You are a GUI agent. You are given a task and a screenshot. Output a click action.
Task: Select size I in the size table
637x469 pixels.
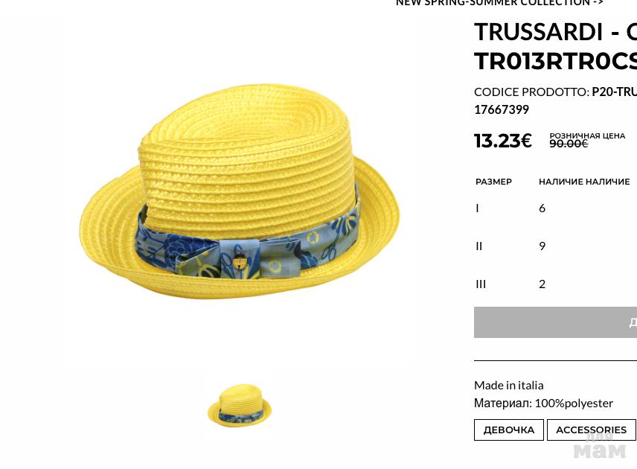[x=477, y=208]
